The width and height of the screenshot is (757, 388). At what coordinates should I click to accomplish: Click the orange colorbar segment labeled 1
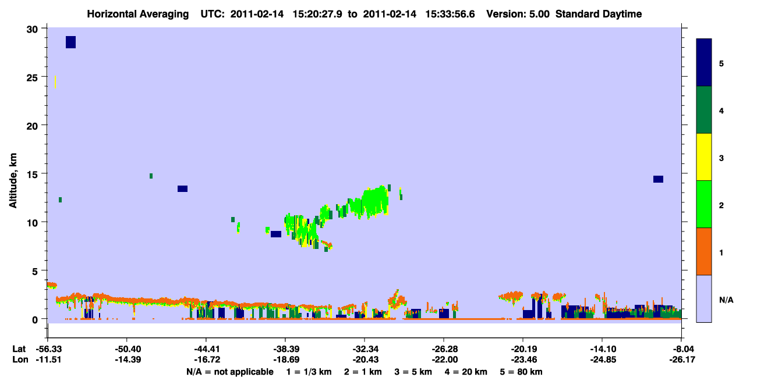point(704,251)
